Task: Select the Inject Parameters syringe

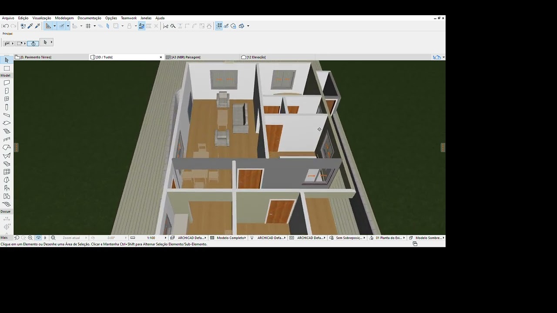Action: (x=37, y=26)
